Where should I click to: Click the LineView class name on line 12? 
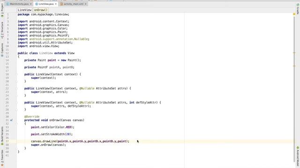46,53
